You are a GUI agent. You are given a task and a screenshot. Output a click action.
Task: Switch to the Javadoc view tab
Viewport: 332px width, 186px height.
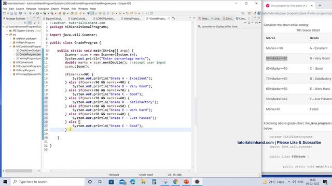tap(216, 19)
